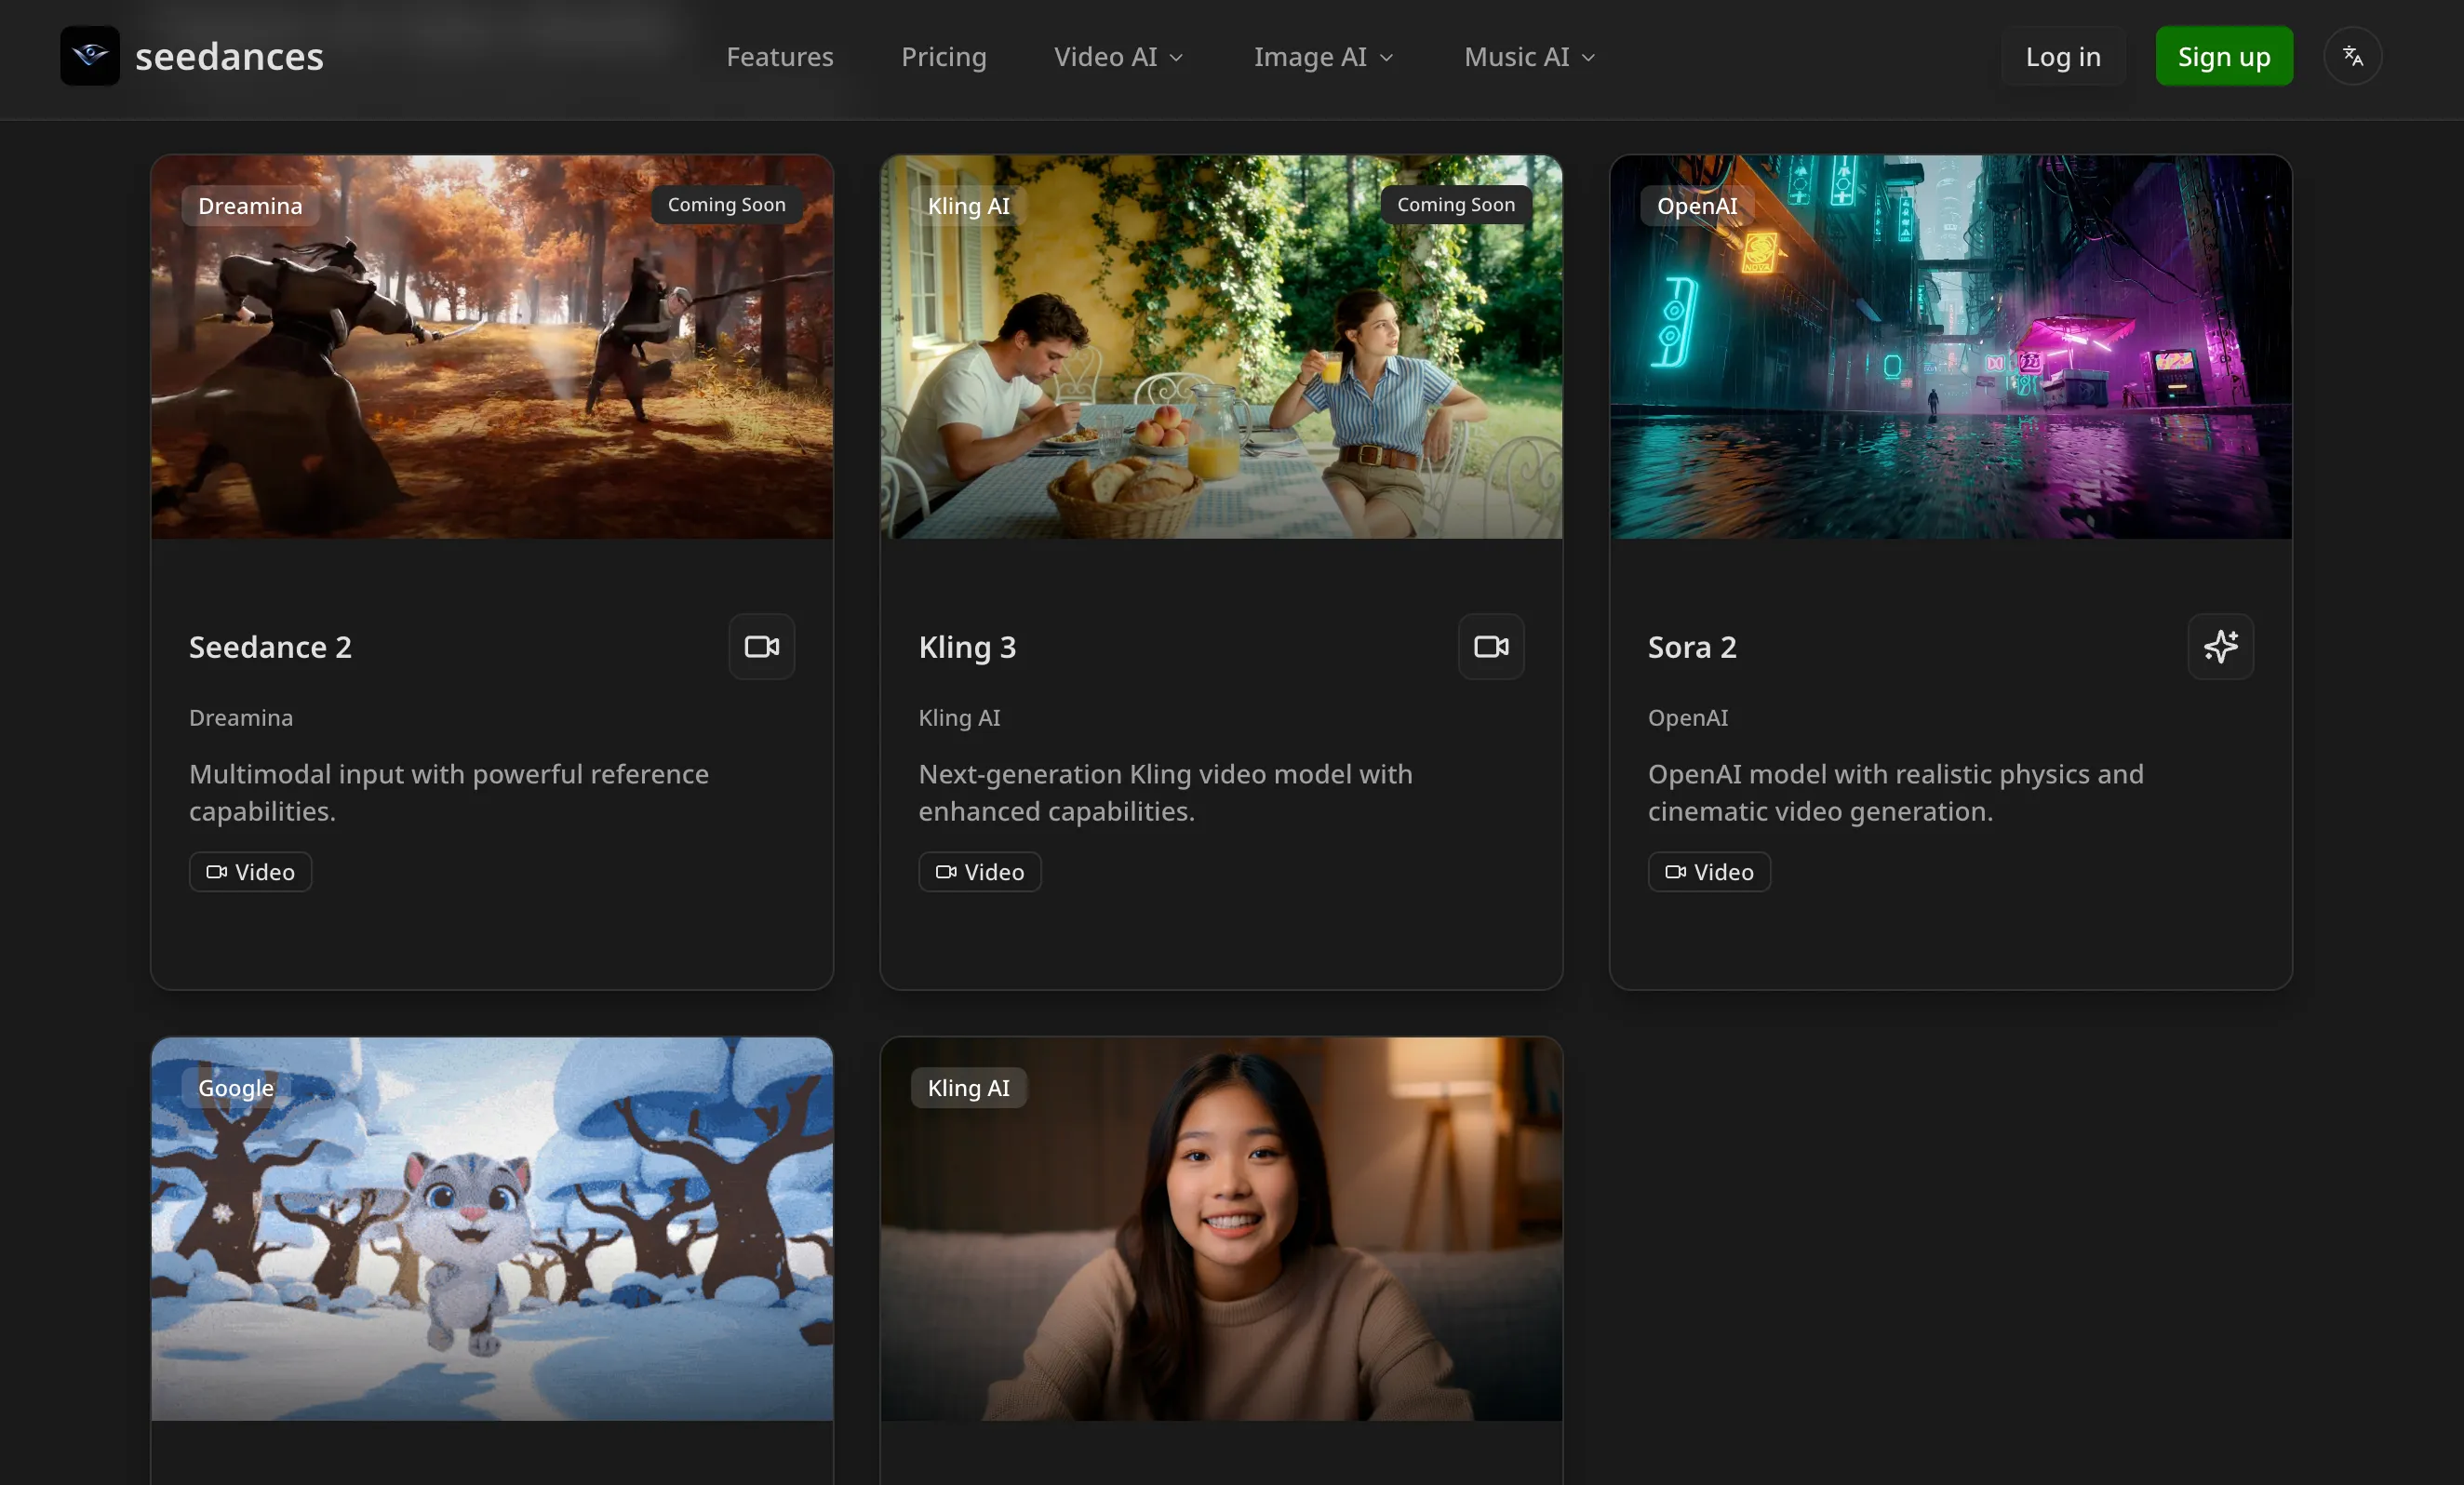Click the Sora 2 title link

pos(1691,647)
